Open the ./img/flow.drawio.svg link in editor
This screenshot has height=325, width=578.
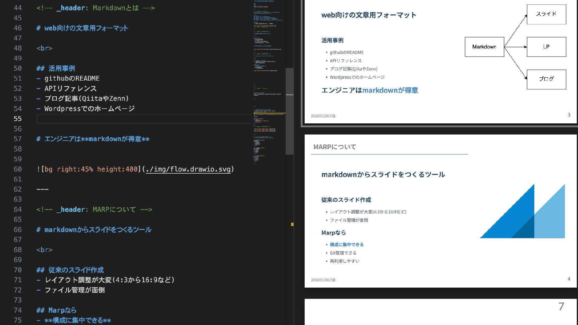[188, 169]
